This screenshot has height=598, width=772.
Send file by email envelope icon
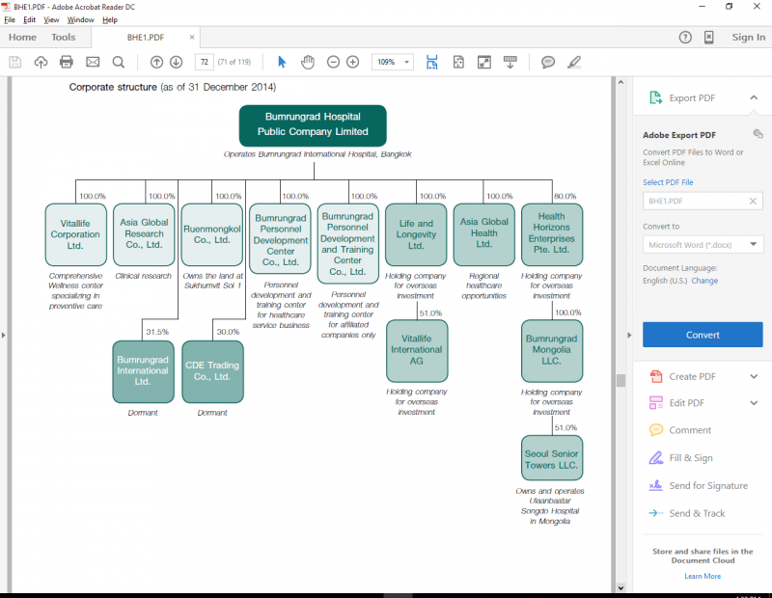(x=93, y=62)
